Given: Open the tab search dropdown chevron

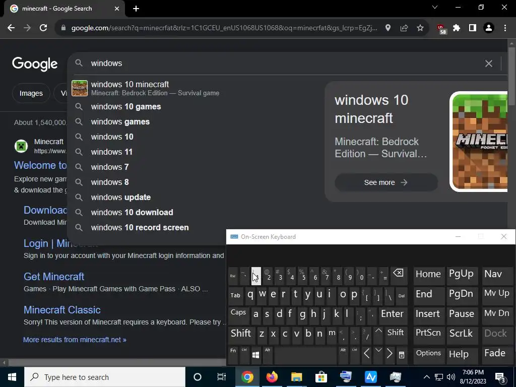Looking at the screenshot, I should [435, 7].
